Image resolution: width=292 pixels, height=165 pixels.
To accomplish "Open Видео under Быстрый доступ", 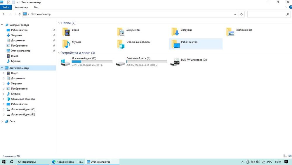I will (x=15, y=56).
